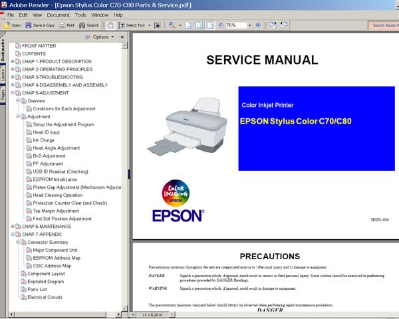The height and width of the screenshot is (319, 399).
Task: Switch to the Pages side tab
Action: (3, 94)
